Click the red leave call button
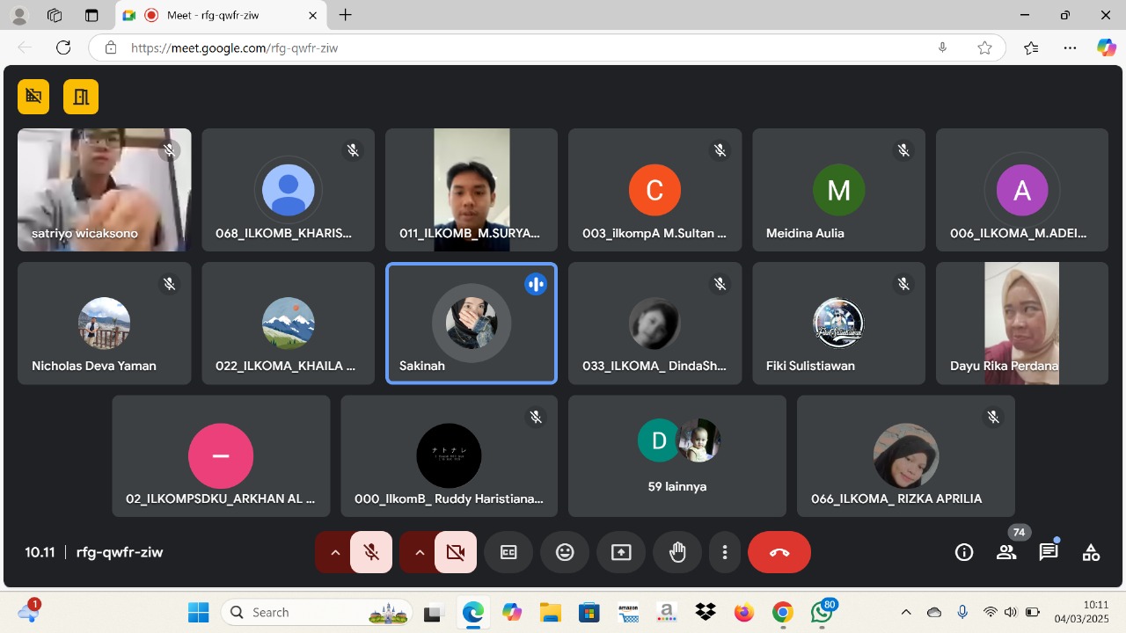The height and width of the screenshot is (633, 1126). point(779,552)
